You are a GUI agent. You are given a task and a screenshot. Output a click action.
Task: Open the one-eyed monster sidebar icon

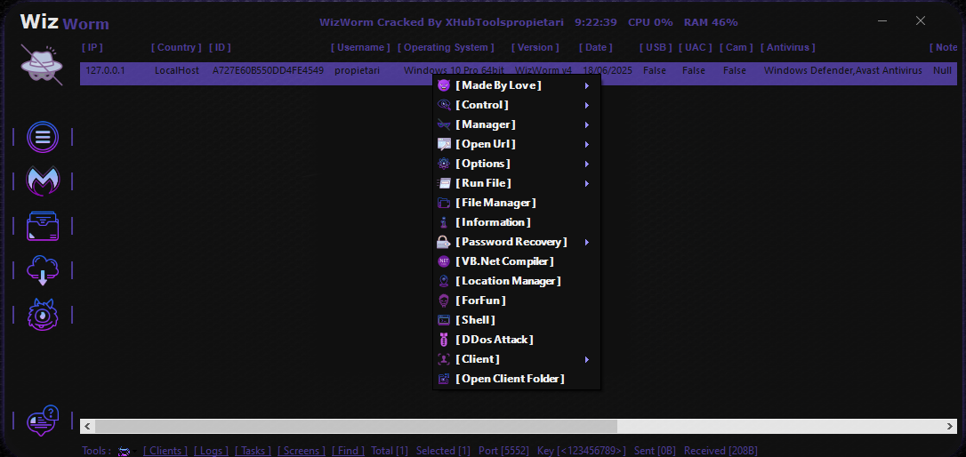[x=43, y=315]
